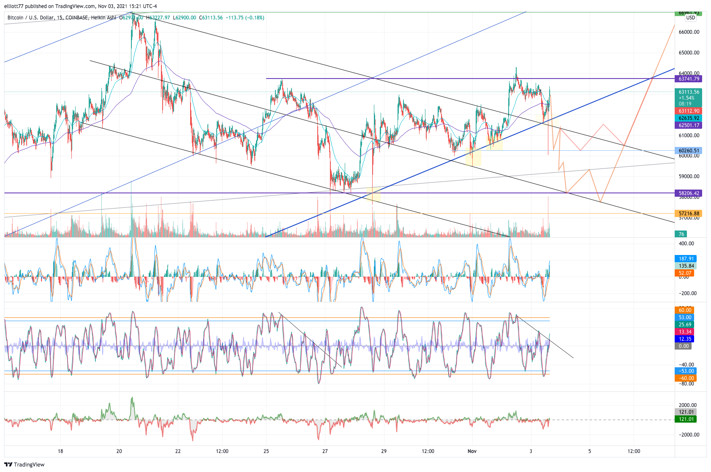
Task: Click the red price label 63112.90
Action: pyautogui.click(x=688, y=111)
